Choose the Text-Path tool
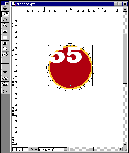Image resolution: width=129 pixels, height=153 pixels. (5, 72)
